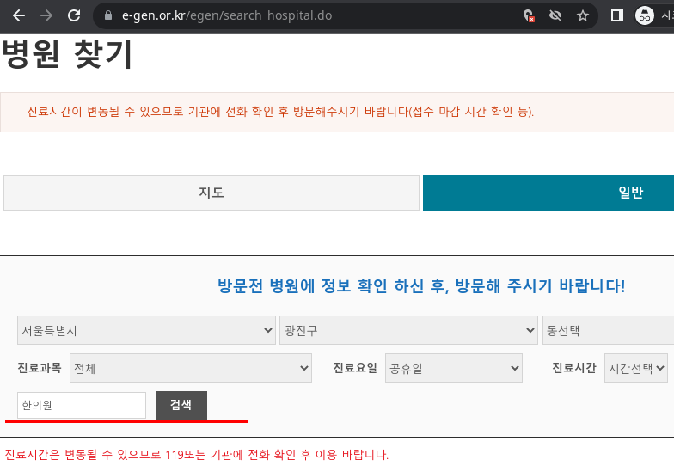Toggle the browser side panel icon
674x466 pixels.
tap(617, 15)
